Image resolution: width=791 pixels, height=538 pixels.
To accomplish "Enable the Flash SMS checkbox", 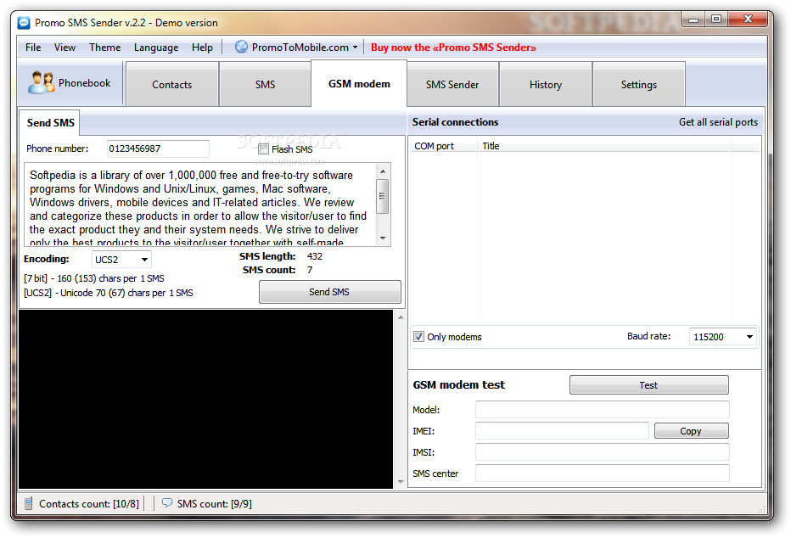I will 263,149.
